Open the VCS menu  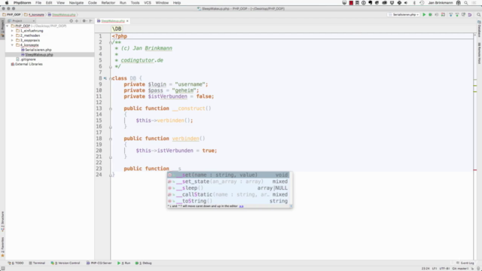tap(148, 3)
